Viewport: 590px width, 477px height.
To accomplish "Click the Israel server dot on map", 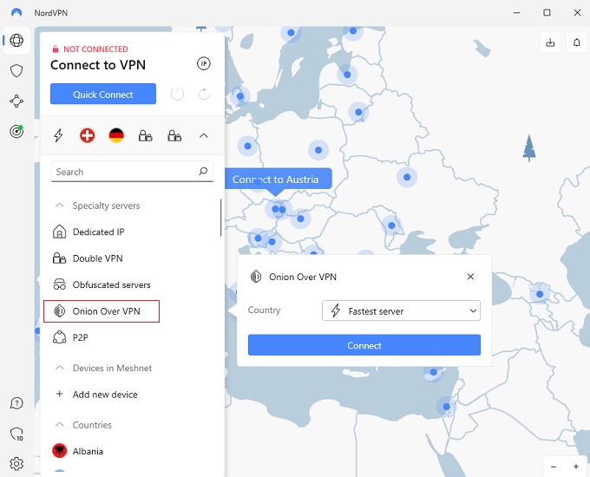I will [x=447, y=407].
